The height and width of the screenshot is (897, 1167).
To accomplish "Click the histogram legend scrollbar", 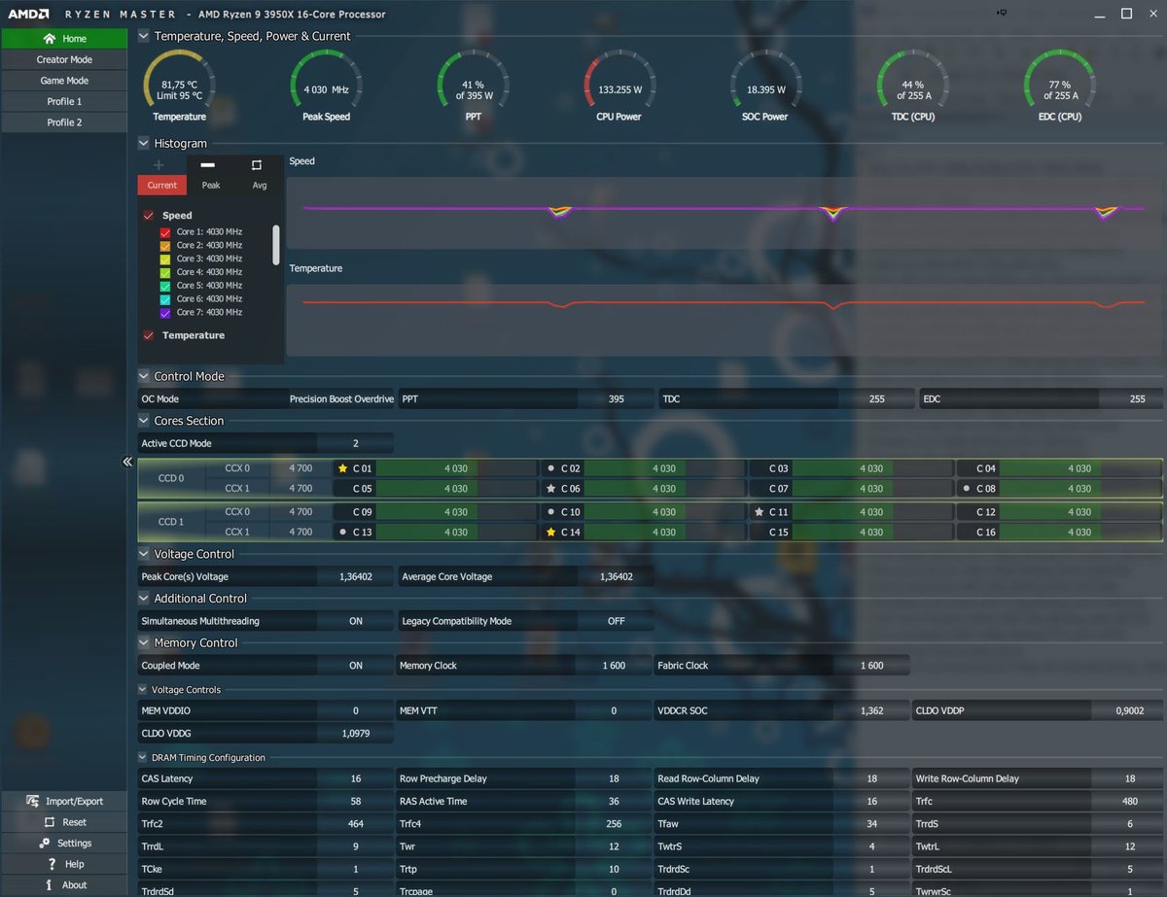I will 276,245.
